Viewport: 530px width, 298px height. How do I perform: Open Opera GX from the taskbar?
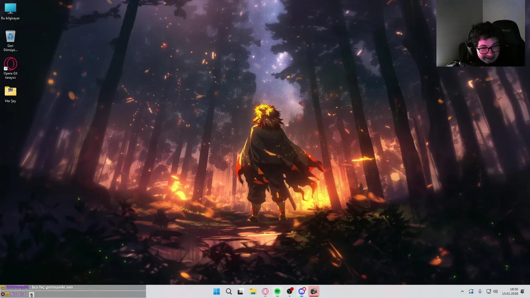tap(265, 291)
